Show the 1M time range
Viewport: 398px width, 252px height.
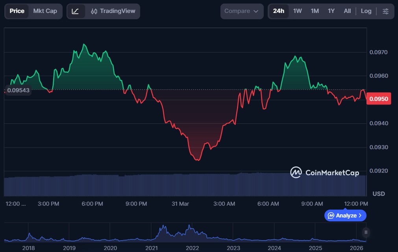[315, 11]
